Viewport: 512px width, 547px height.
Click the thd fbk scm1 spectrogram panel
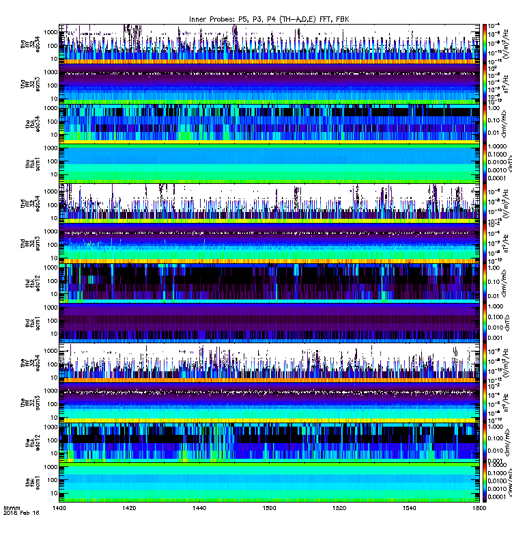(269, 323)
